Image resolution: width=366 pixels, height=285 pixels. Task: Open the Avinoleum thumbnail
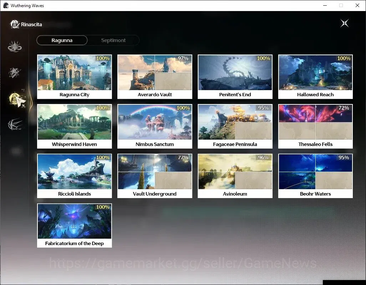pos(235,176)
